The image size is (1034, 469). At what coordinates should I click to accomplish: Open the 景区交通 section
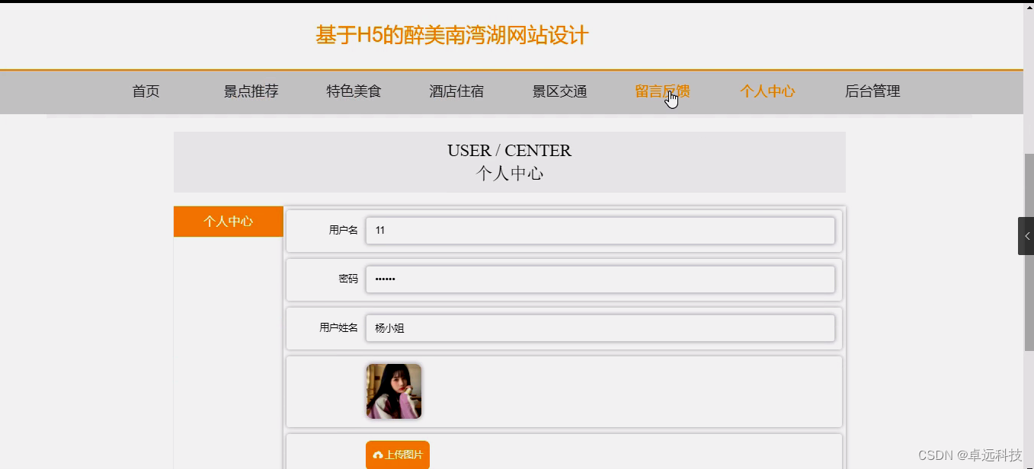[x=560, y=91]
